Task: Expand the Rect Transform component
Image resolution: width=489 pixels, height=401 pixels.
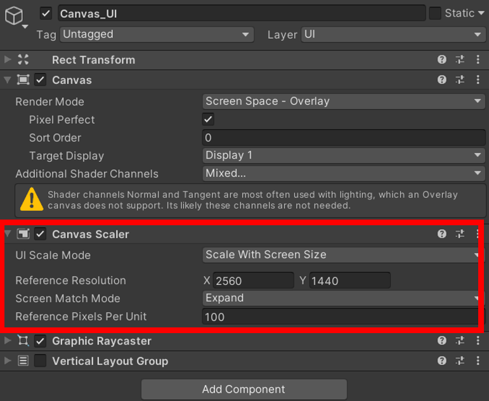Action: (x=8, y=59)
